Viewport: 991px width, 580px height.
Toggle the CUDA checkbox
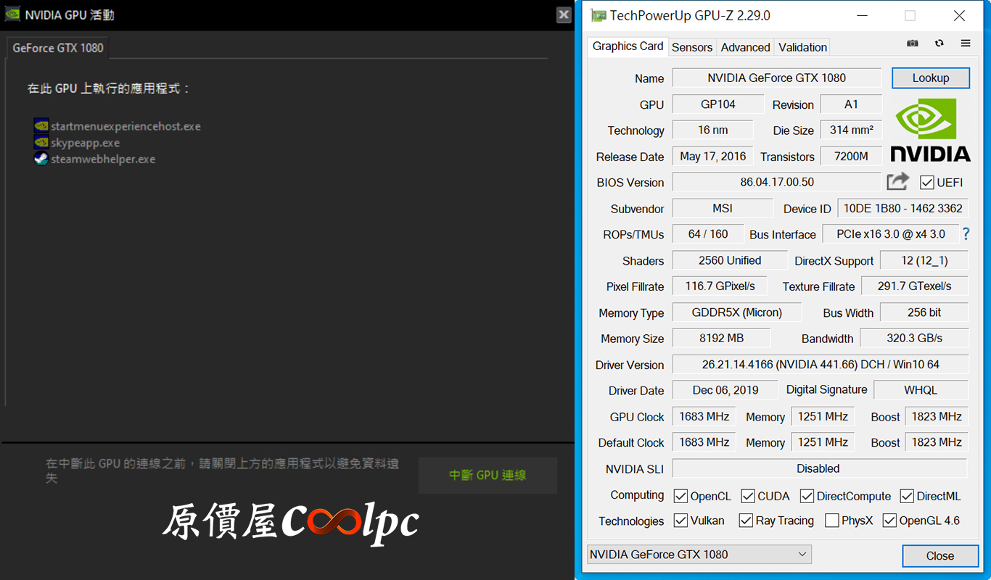748,496
